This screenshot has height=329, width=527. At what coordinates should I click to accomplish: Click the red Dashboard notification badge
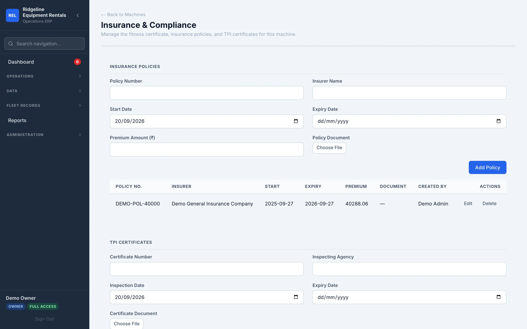pyautogui.click(x=77, y=62)
